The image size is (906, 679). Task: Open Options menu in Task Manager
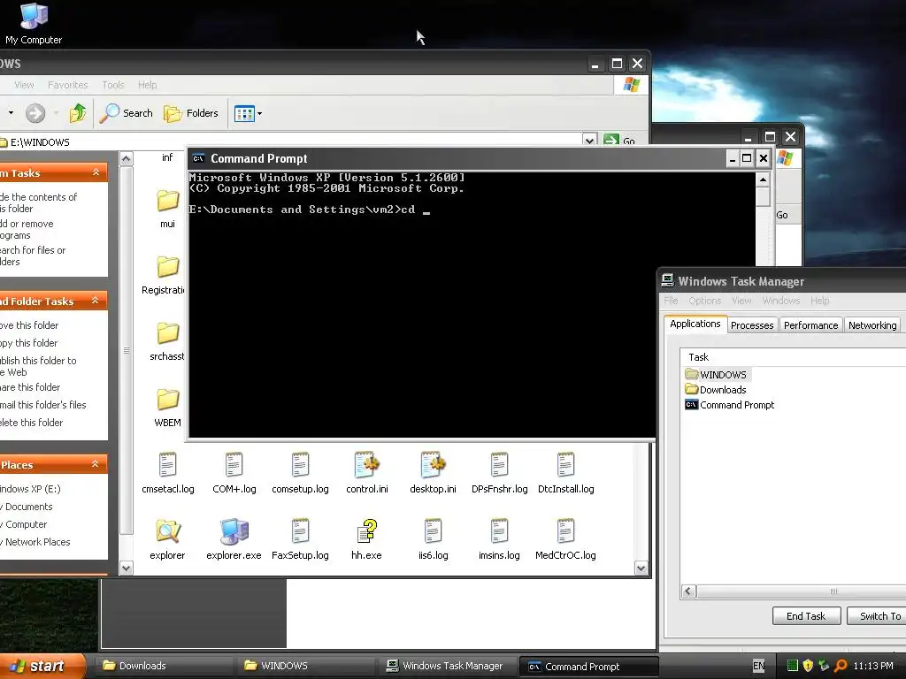point(704,301)
